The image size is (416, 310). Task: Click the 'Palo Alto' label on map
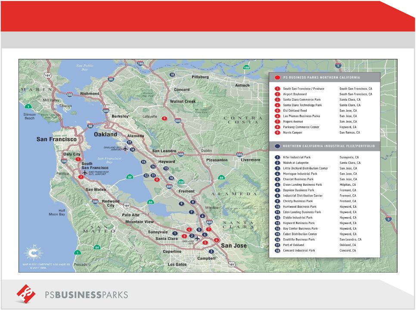(130, 215)
